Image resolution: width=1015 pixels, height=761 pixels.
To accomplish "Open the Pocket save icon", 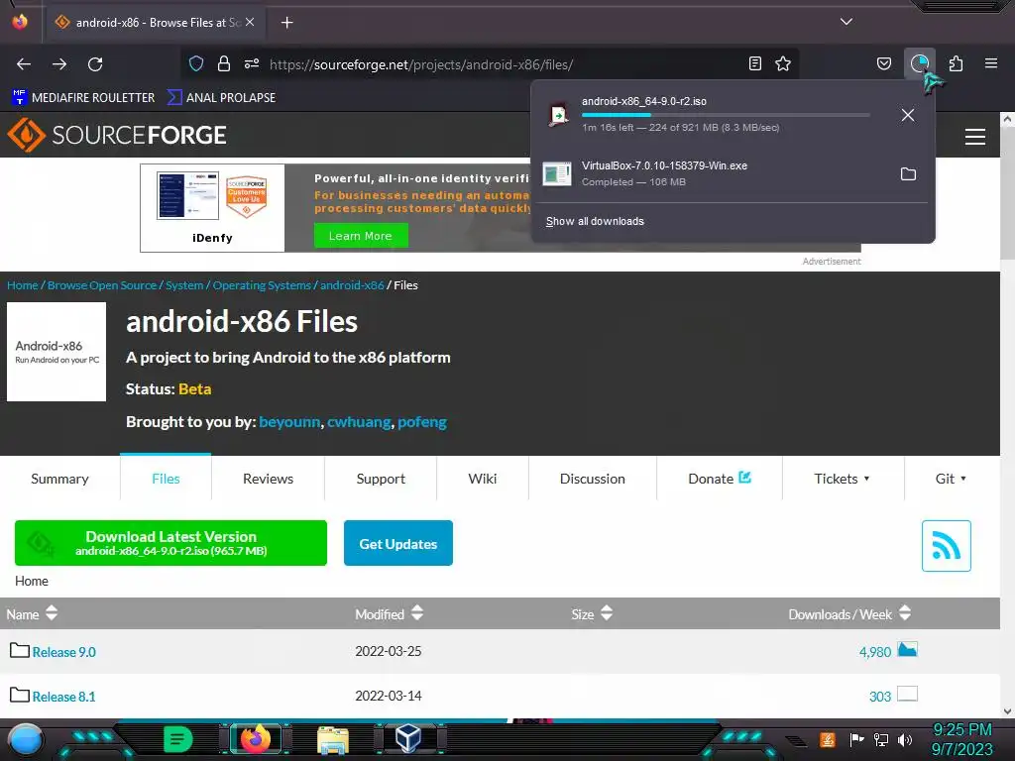I will coord(883,63).
